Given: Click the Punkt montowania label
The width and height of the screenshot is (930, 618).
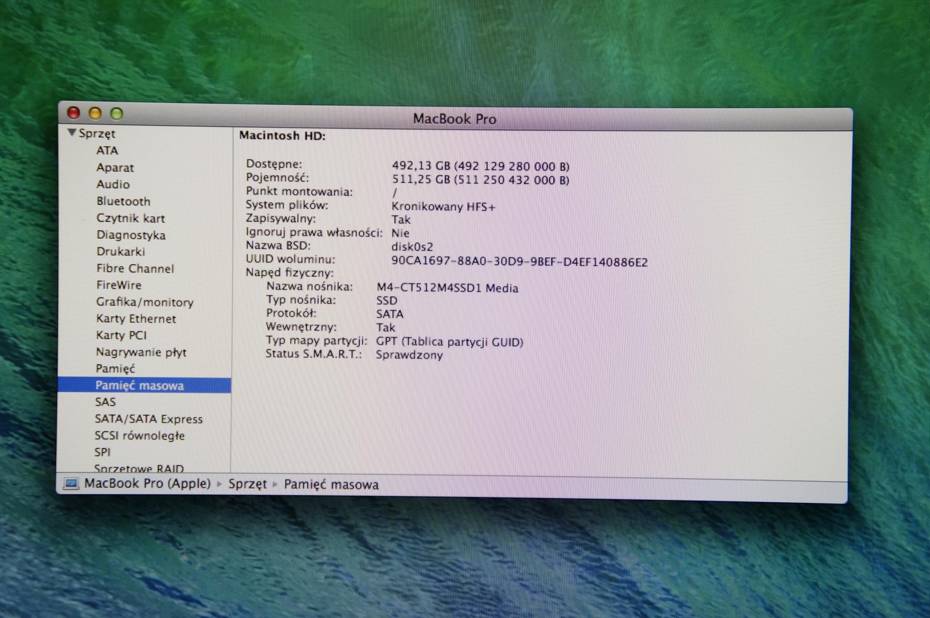Looking at the screenshot, I should point(299,192).
